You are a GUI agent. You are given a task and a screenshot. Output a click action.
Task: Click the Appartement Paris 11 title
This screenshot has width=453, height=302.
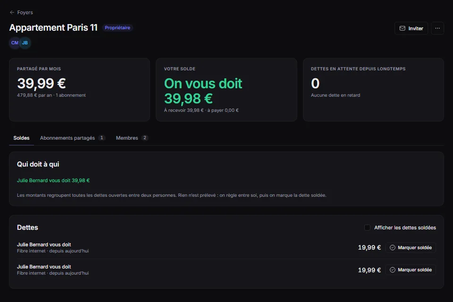tap(53, 27)
